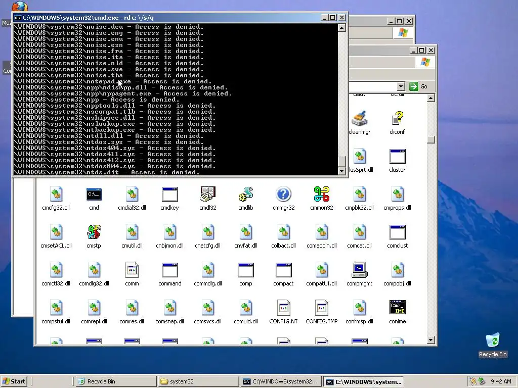Select the cmmgr32 help icon
Image resolution: width=518 pixels, height=388 pixels.
tap(283, 195)
